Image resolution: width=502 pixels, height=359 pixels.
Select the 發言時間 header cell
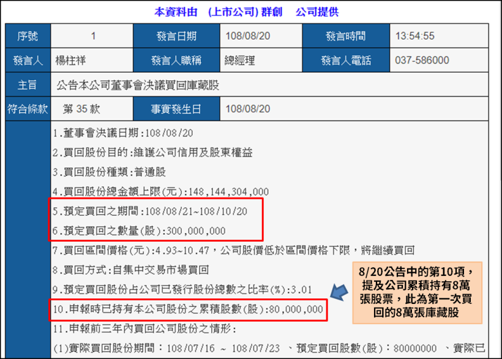[346, 36]
